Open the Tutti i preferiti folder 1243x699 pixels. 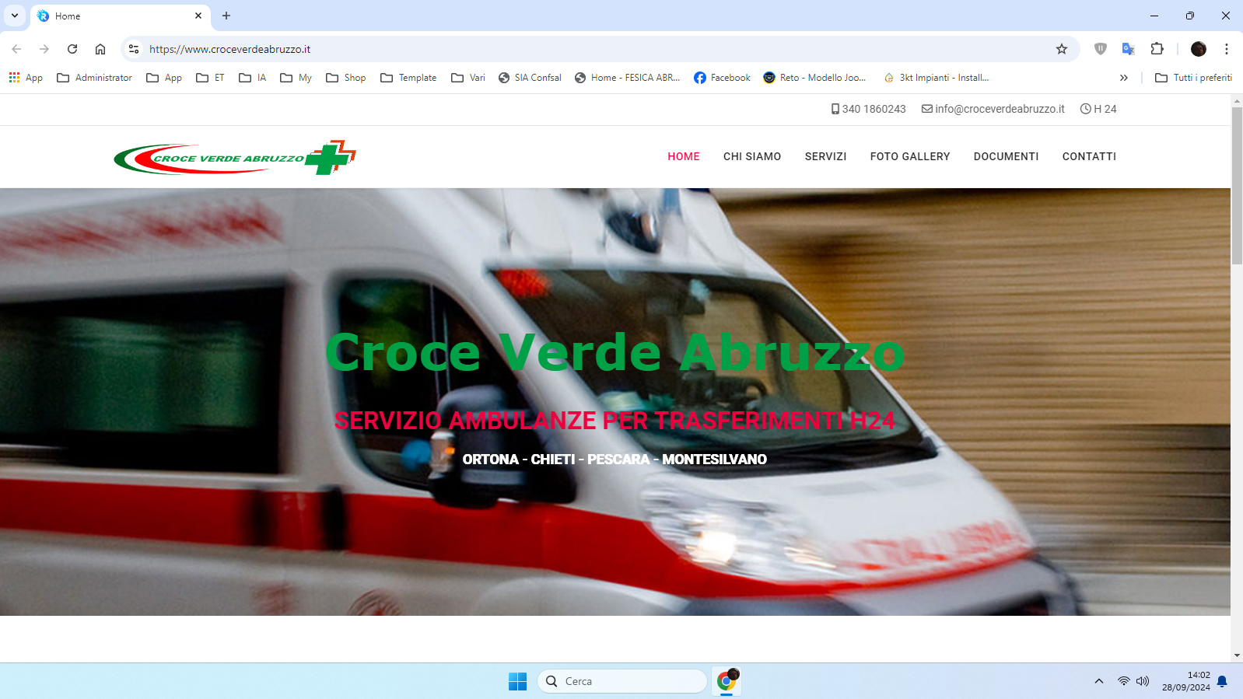tap(1193, 78)
